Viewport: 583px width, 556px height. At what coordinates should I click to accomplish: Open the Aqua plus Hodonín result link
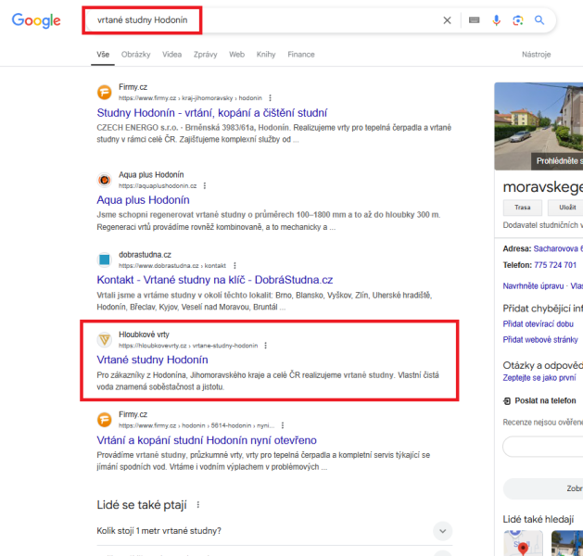(143, 200)
